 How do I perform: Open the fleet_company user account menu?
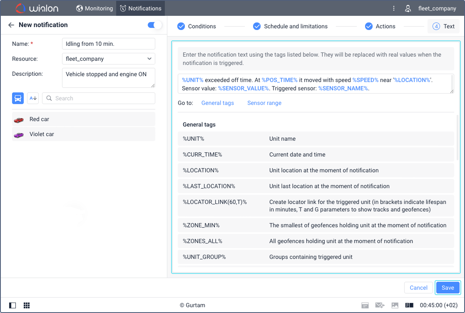(x=430, y=8)
